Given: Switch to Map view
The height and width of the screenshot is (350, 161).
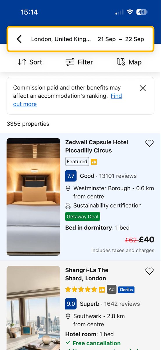Looking at the screenshot, I should click(x=129, y=62).
